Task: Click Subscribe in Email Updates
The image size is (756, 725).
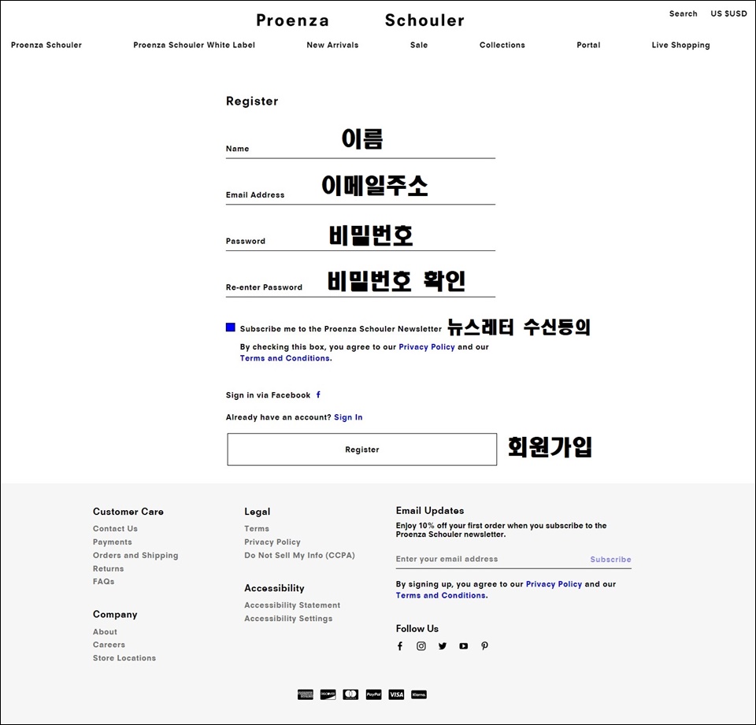Action: pyautogui.click(x=610, y=559)
